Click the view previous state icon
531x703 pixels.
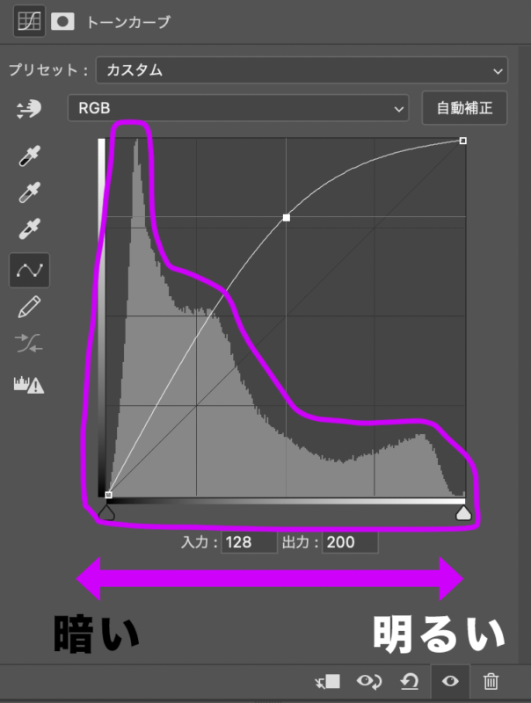pyautogui.click(x=369, y=682)
